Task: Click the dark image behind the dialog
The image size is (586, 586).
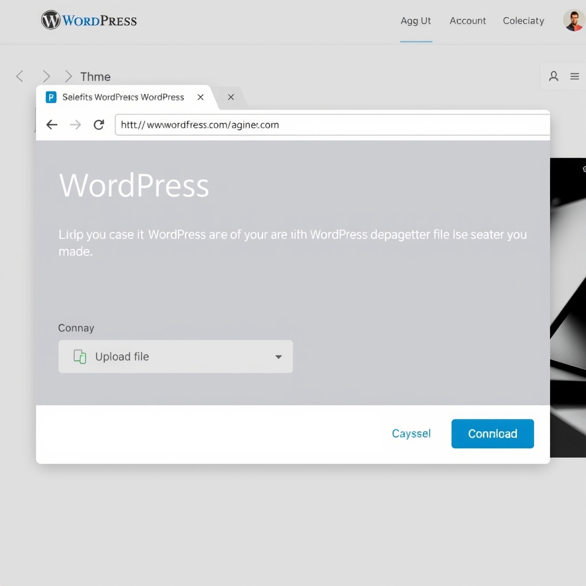Action: pos(568,307)
